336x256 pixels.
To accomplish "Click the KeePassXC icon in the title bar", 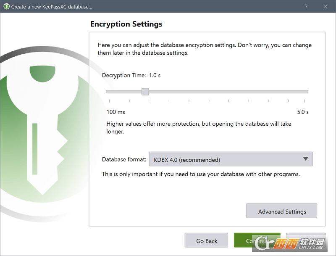I will point(6,7).
